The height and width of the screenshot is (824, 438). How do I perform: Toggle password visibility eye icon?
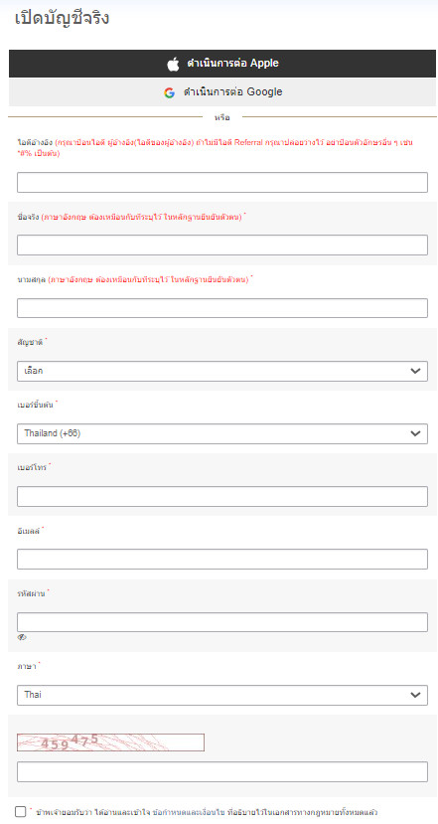coord(22,637)
